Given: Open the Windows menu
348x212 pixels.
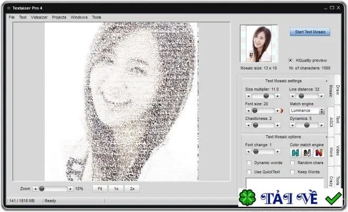Looking at the screenshot, I should [79, 17].
